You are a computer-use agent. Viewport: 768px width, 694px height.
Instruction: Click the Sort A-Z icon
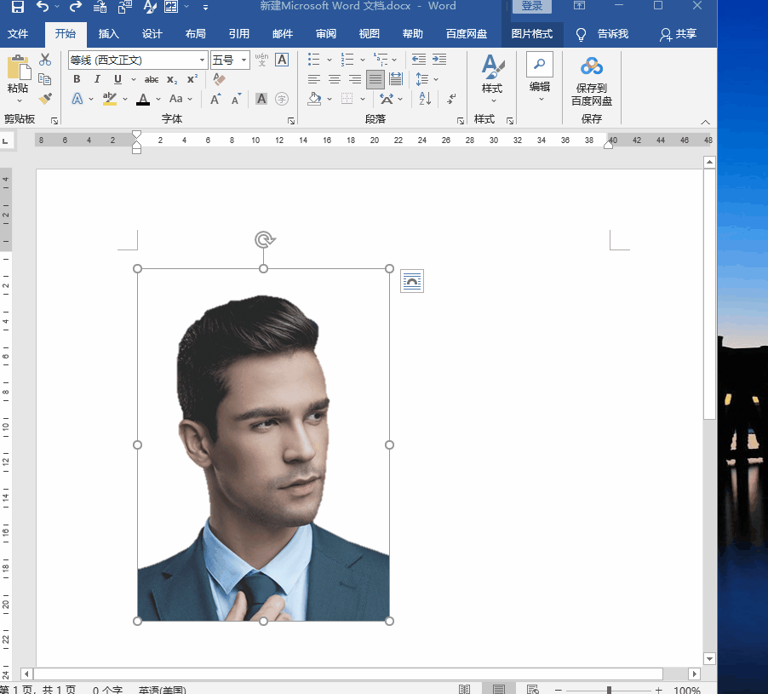click(x=426, y=99)
